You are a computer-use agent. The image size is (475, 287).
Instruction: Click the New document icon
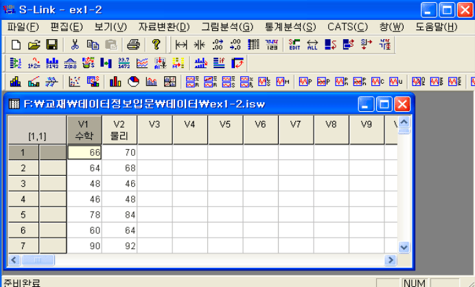pyautogui.click(x=16, y=45)
